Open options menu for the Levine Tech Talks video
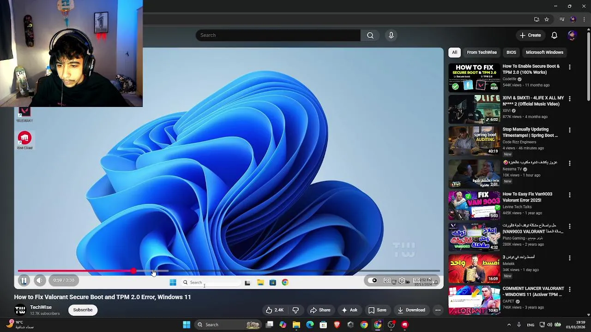This screenshot has width=591, height=332. pyautogui.click(x=569, y=195)
